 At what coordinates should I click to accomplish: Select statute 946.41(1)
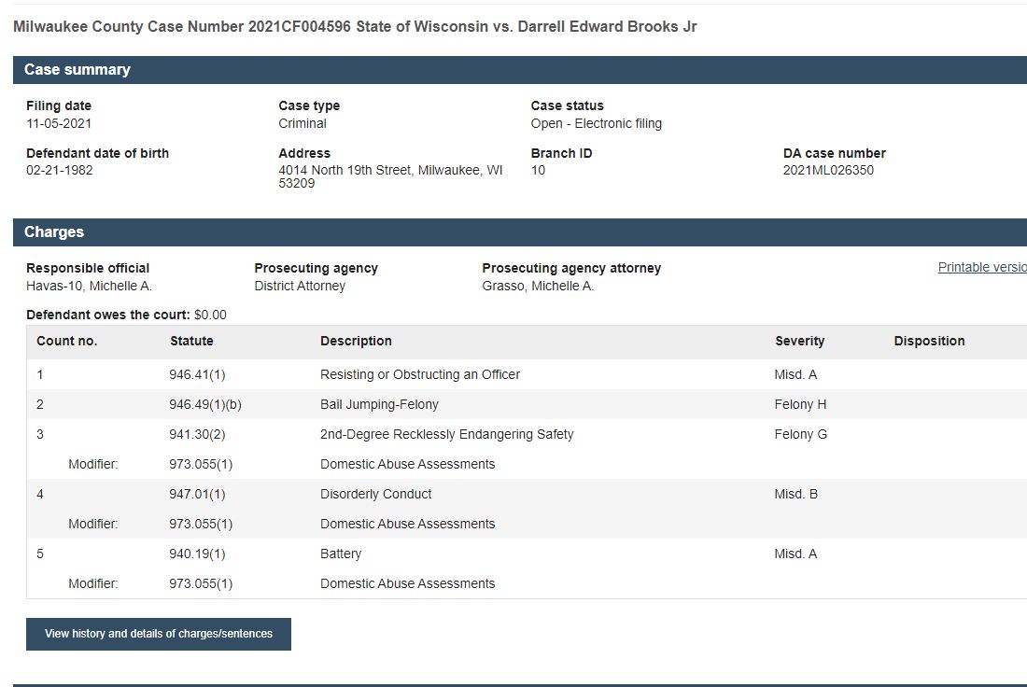tap(197, 374)
